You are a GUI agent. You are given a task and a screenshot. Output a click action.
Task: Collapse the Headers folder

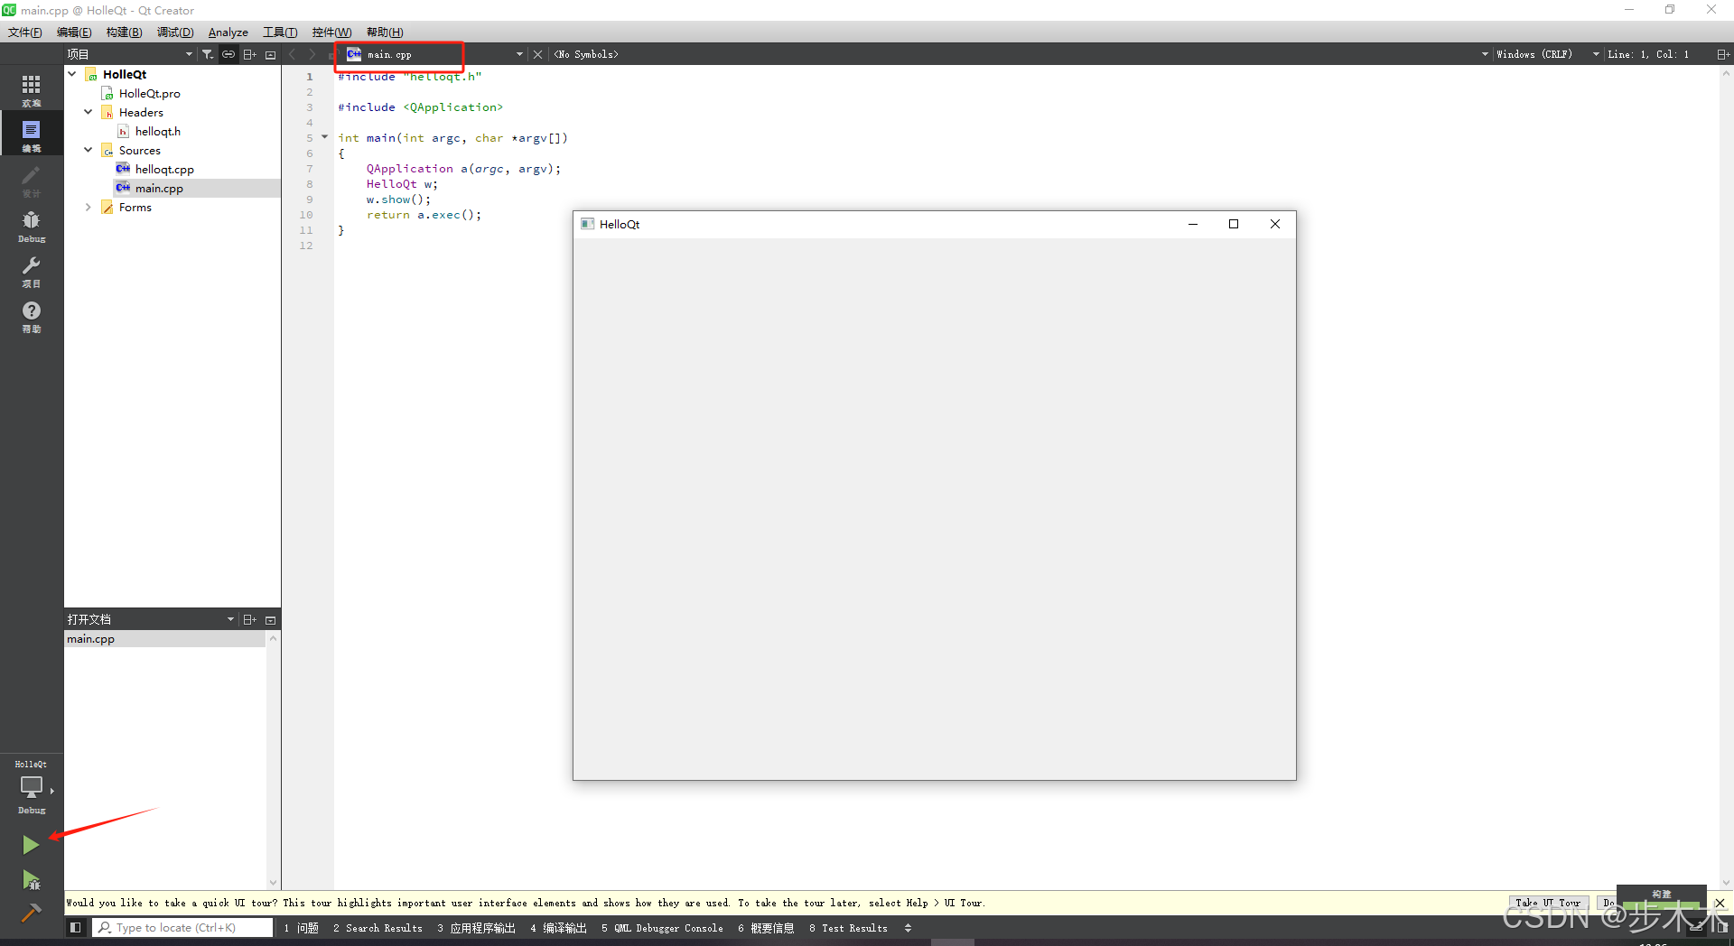pyautogui.click(x=89, y=112)
